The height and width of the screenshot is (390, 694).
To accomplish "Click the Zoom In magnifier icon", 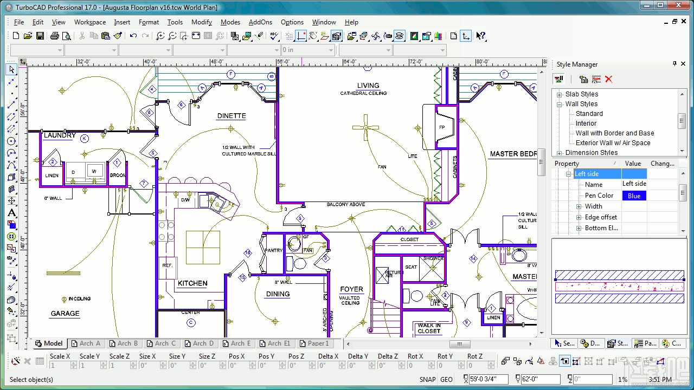I will click(160, 36).
